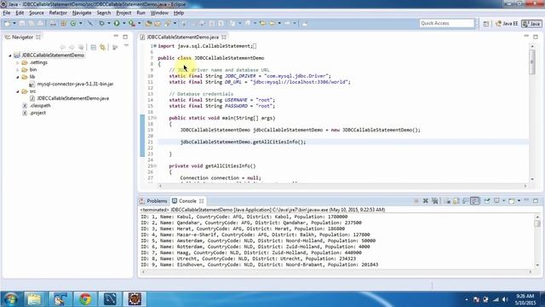Open the New button dropdown arrow

[14, 24]
